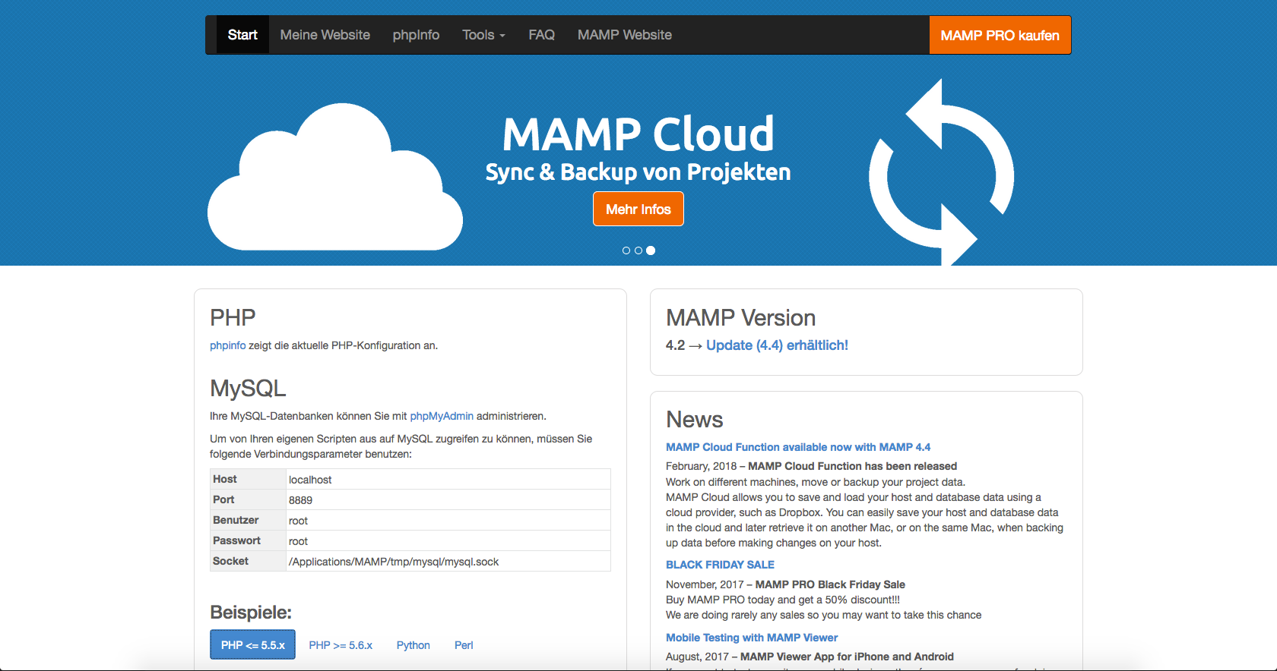
Task: Click the MySQL heading
Action: [x=248, y=388]
